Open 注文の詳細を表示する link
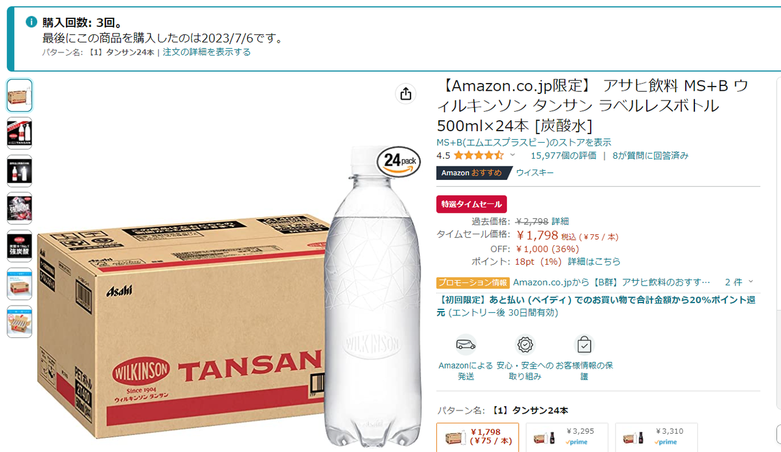This screenshot has width=781, height=452. [207, 52]
